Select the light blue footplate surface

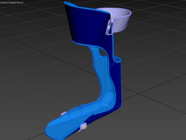(65, 124)
